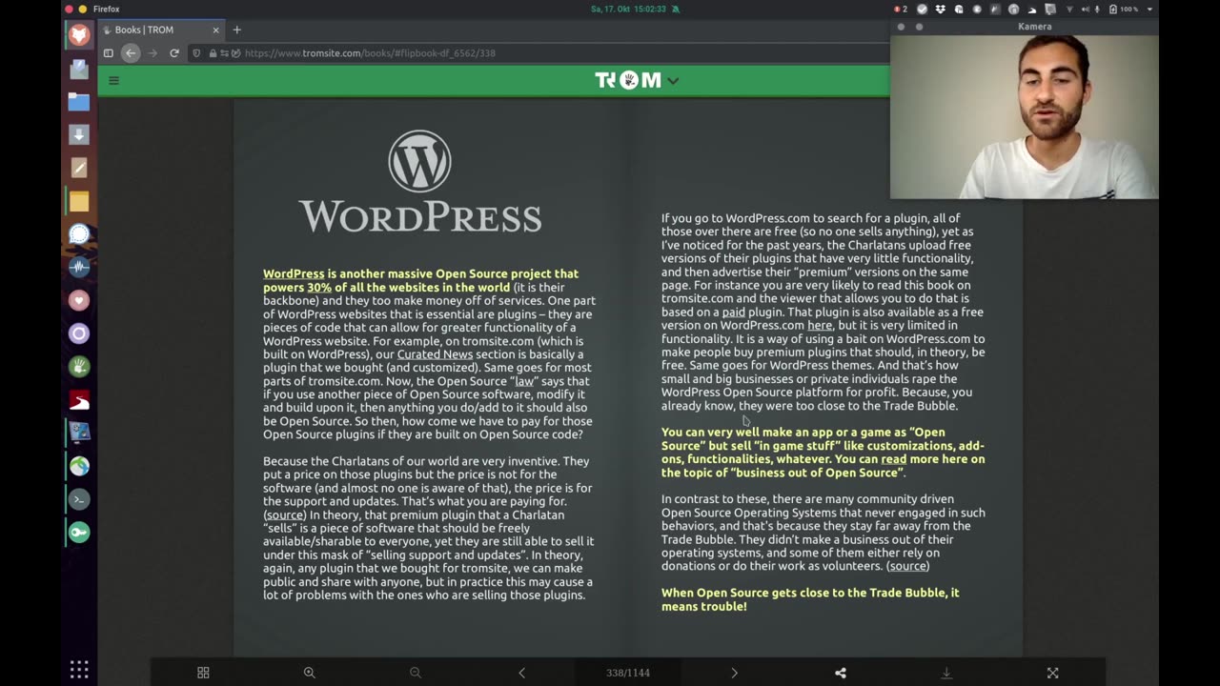The width and height of the screenshot is (1220, 686).
Task: Open the audio waveform app in dock
Action: pos(79,267)
